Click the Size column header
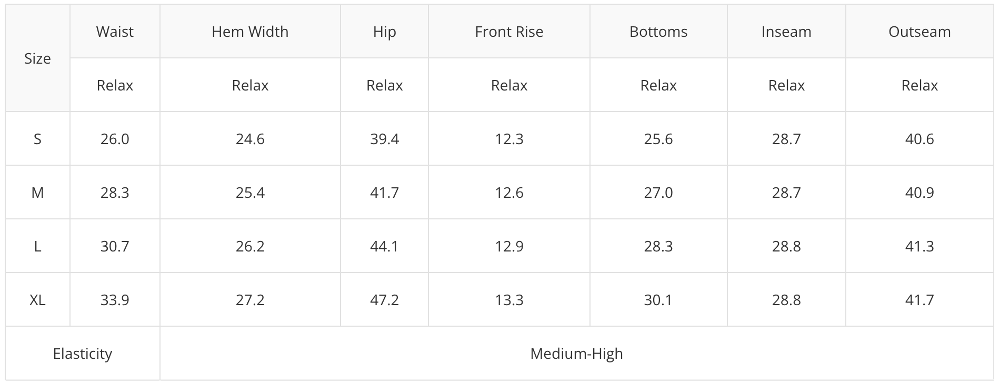This screenshot has height=383, width=1000. click(x=37, y=58)
